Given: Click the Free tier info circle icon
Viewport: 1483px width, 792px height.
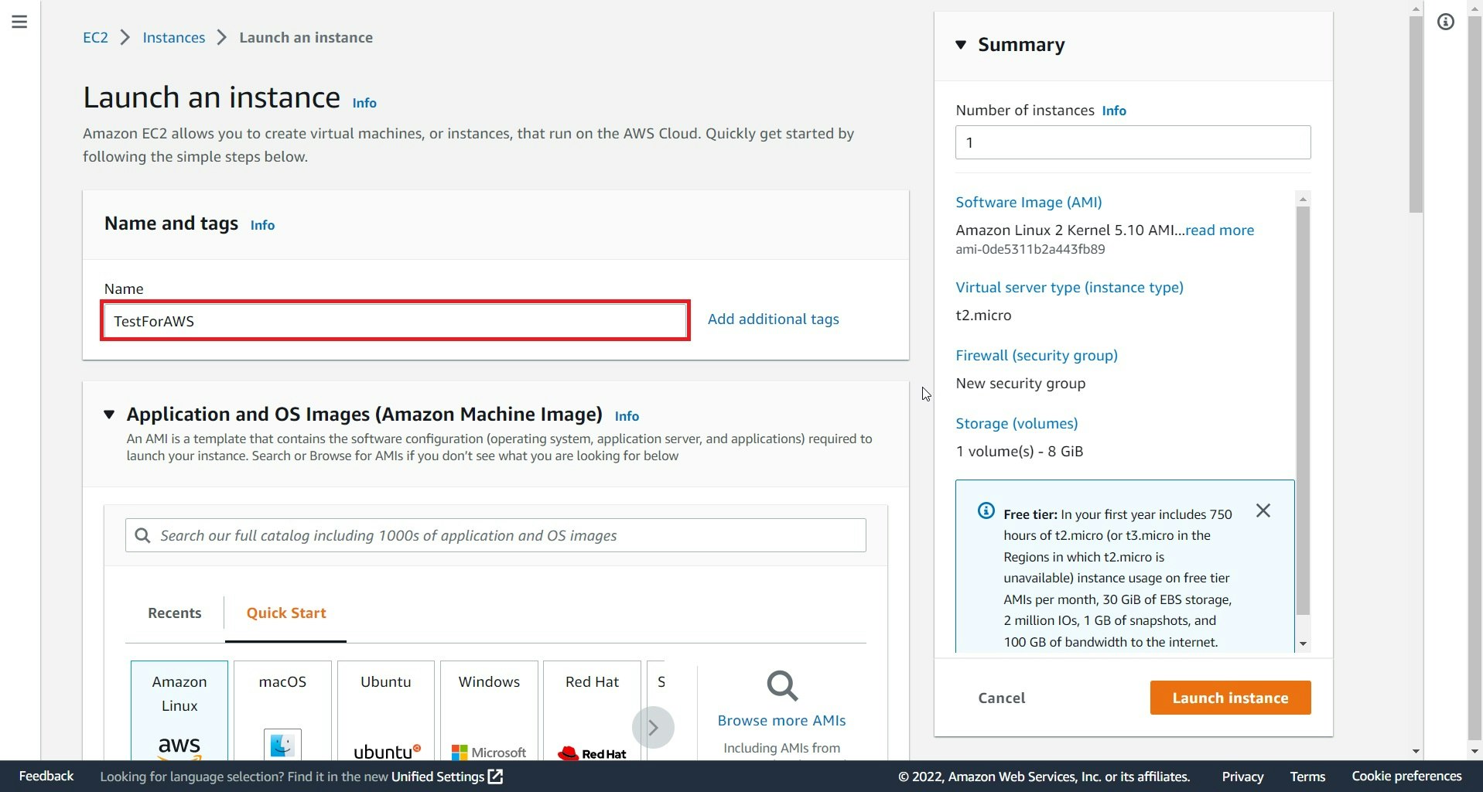Looking at the screenshot, I should (x=986, y=510).
